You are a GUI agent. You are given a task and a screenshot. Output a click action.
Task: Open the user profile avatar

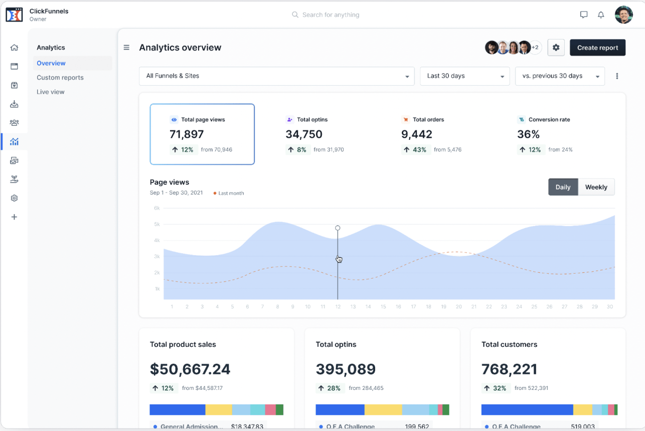[624, 15]
